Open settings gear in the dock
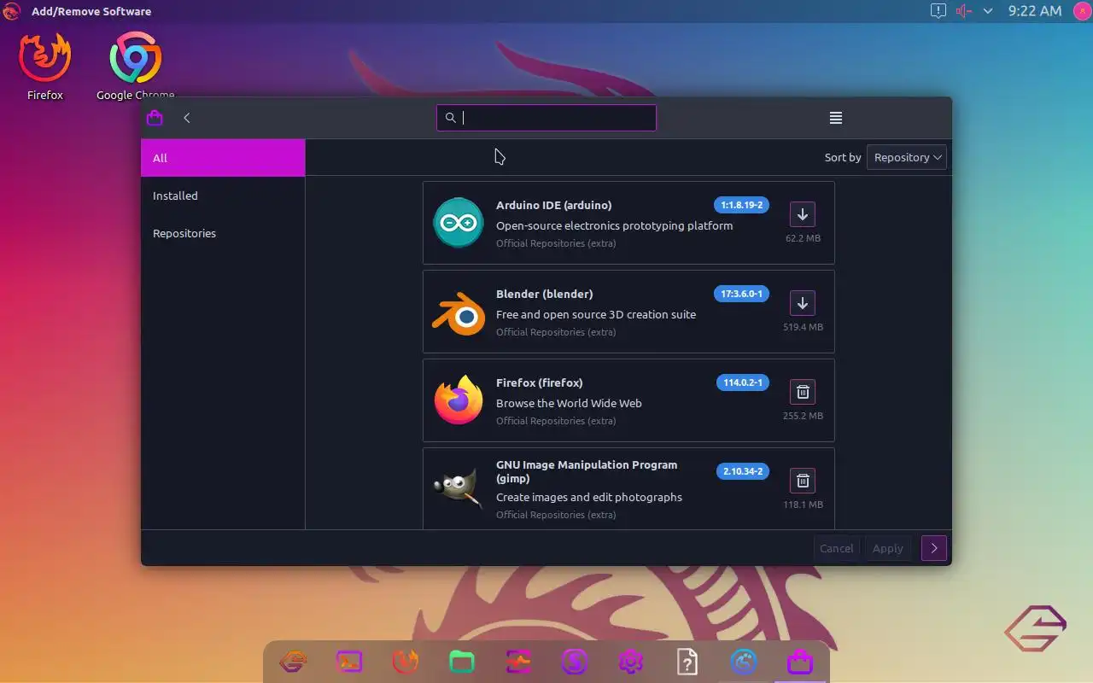Viewport: 1093px width, 683px height. click(630, 661)
